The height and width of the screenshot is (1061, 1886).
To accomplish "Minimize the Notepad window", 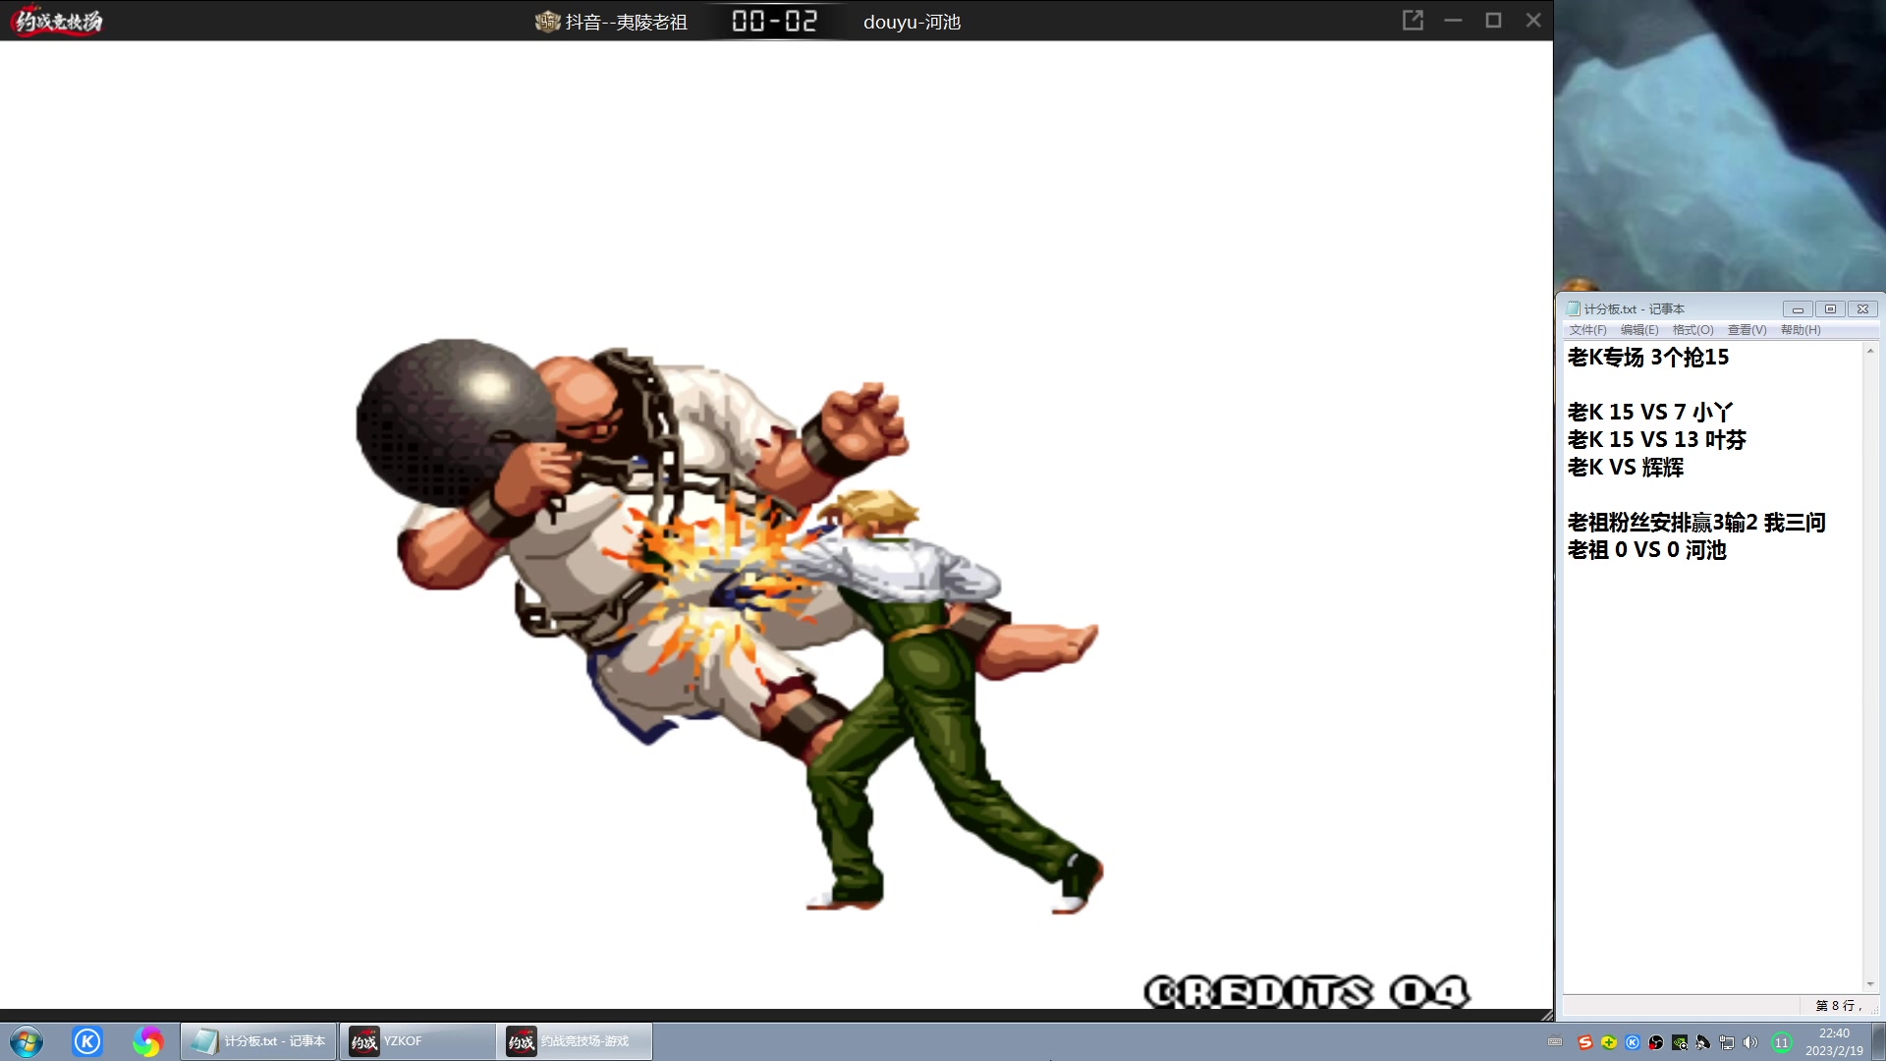I will coord(1798,309).
